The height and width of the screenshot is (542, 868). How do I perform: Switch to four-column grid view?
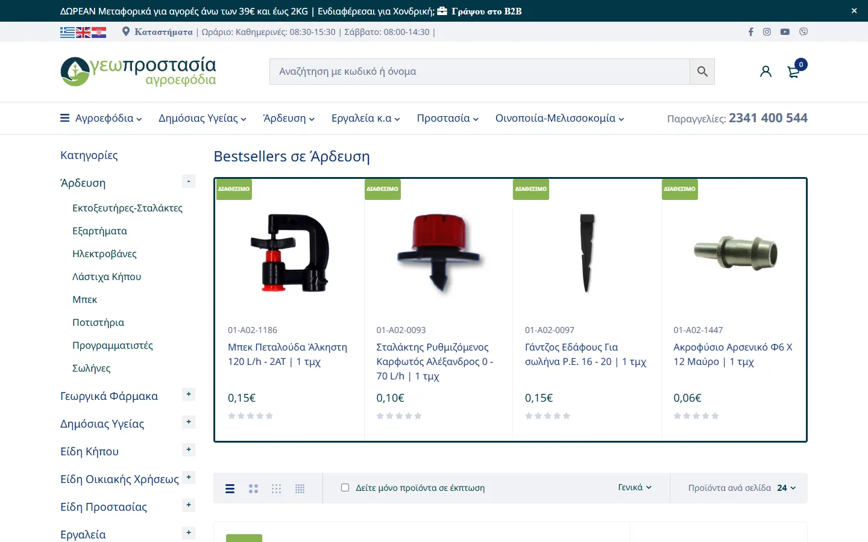[x=300, y=488]
